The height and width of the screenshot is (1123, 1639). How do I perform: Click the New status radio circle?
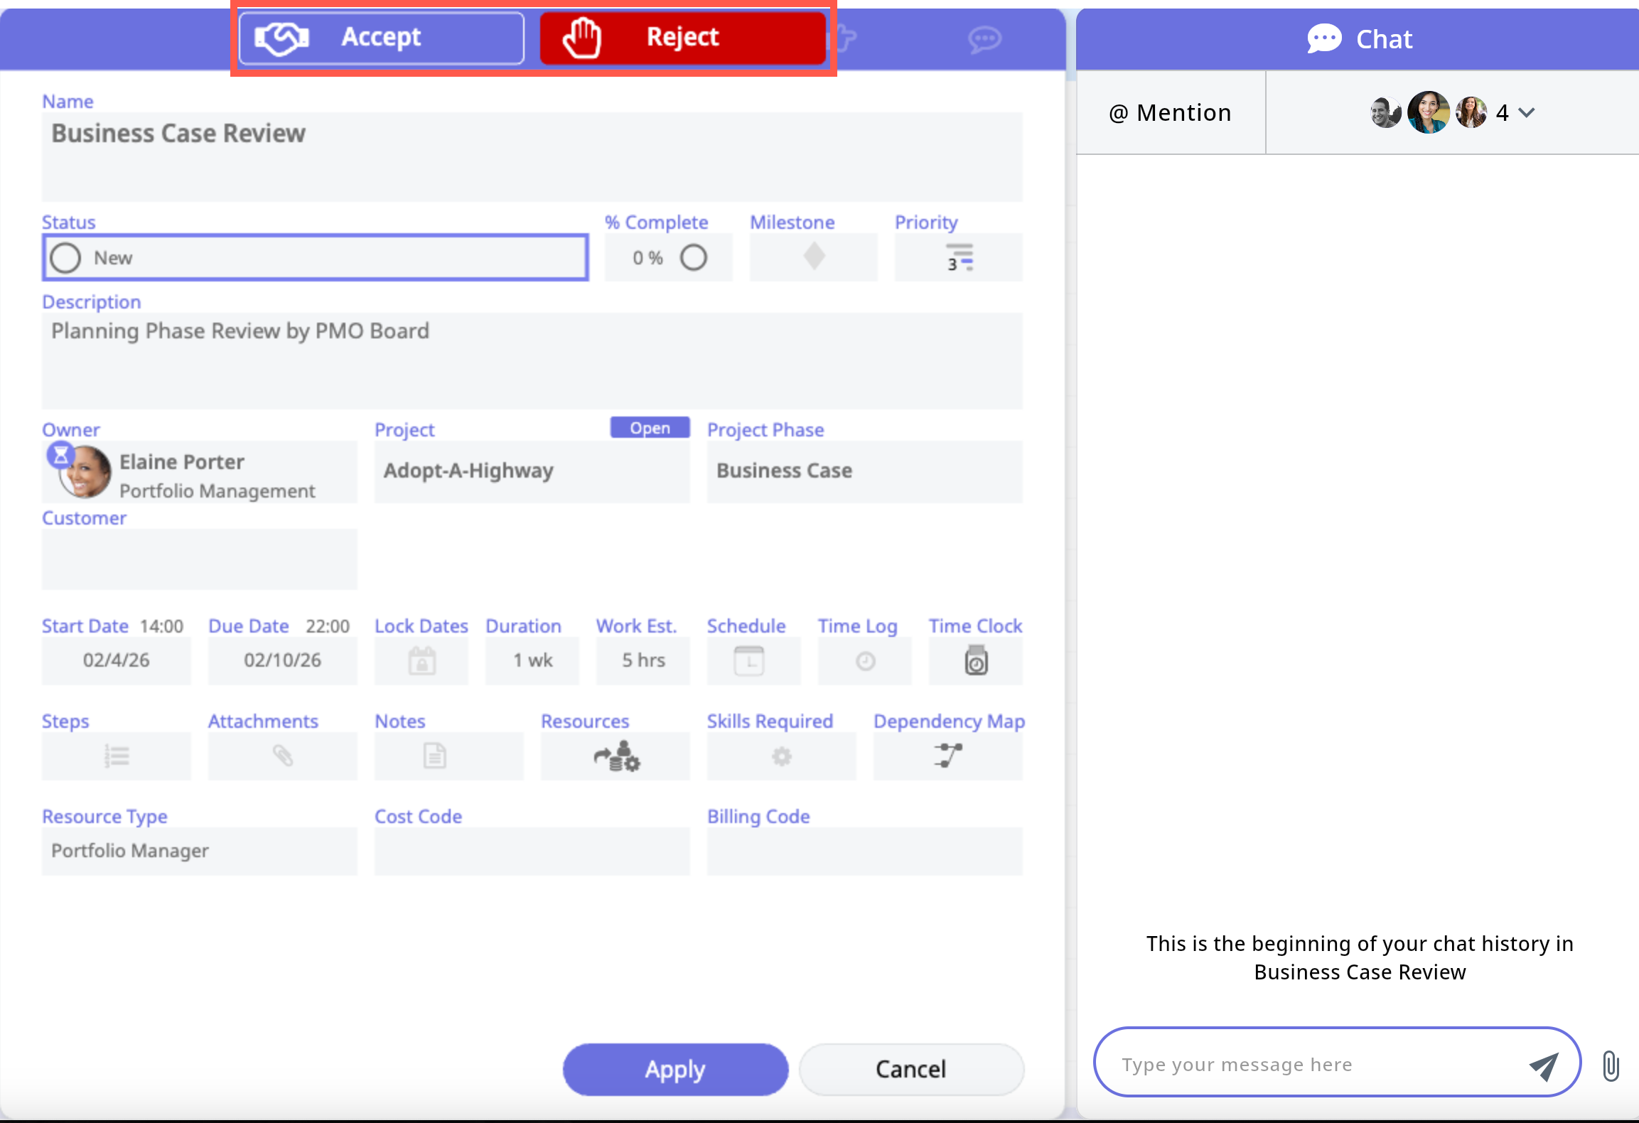coord(65,258)
